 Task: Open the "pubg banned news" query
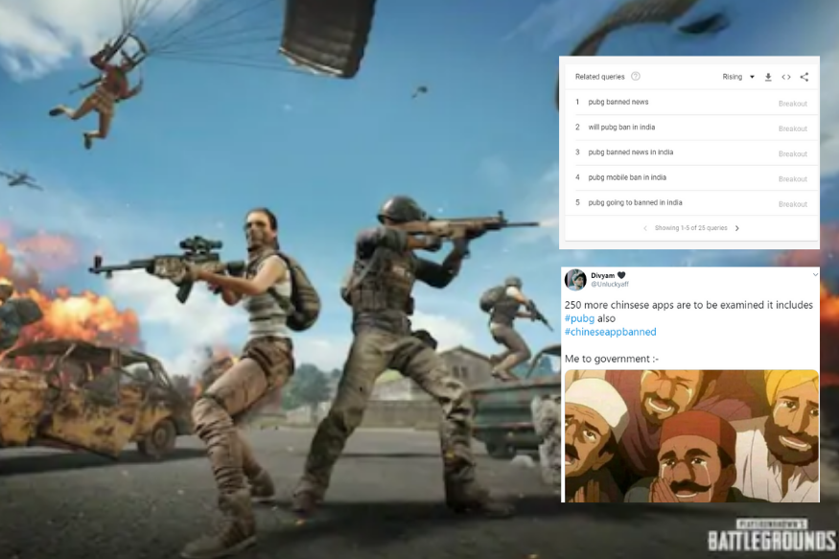(x=618, y=103)
